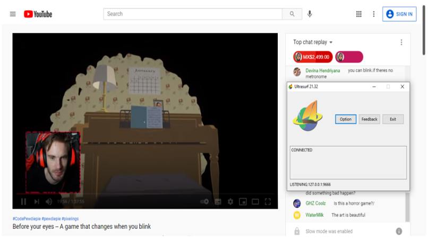Open the #pewdiepie hashtag
This screenshot has height=240, width=428.
click(51, 219)
